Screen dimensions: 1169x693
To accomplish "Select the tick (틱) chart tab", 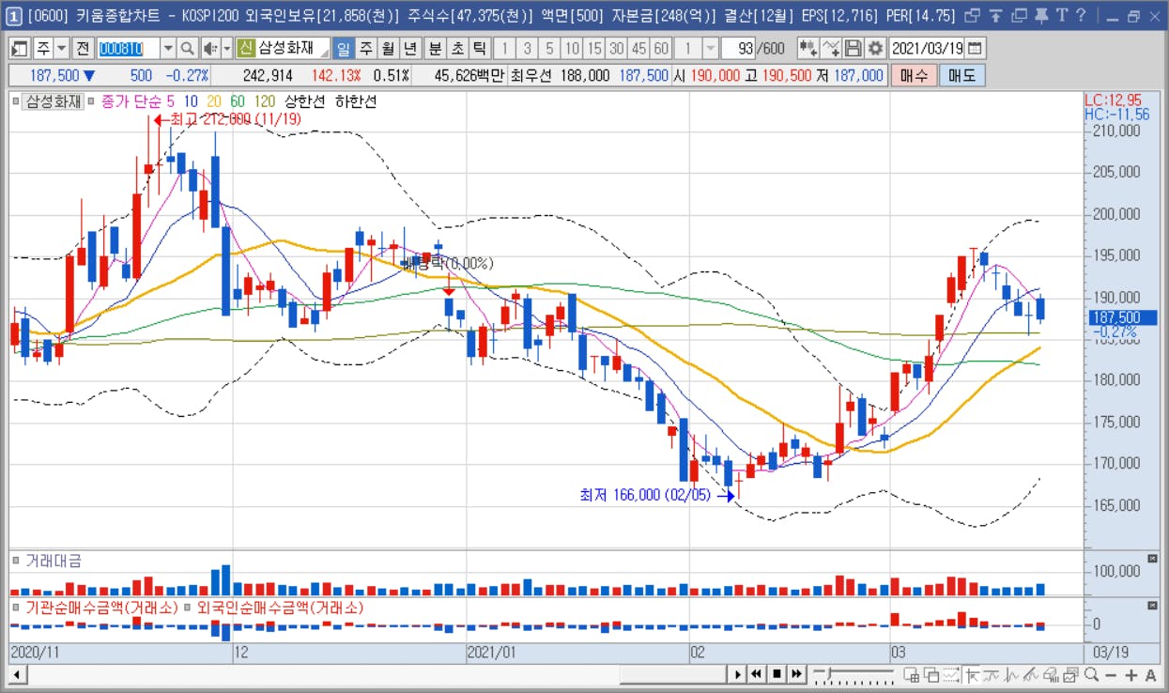I will [479, 48].
